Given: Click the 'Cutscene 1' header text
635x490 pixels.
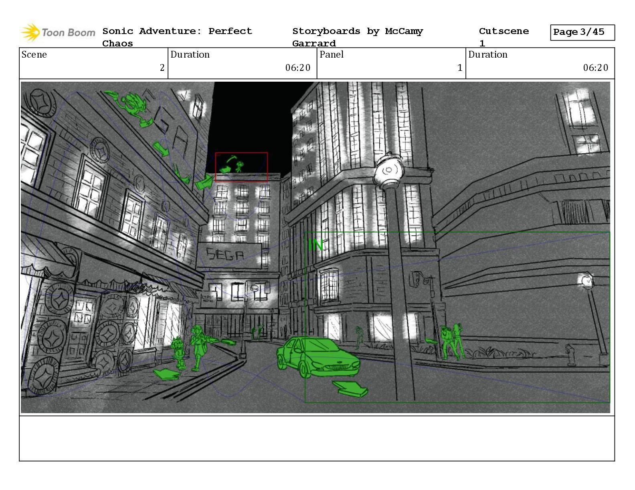Looking at the screenshot, I should (x=504, y=37).
